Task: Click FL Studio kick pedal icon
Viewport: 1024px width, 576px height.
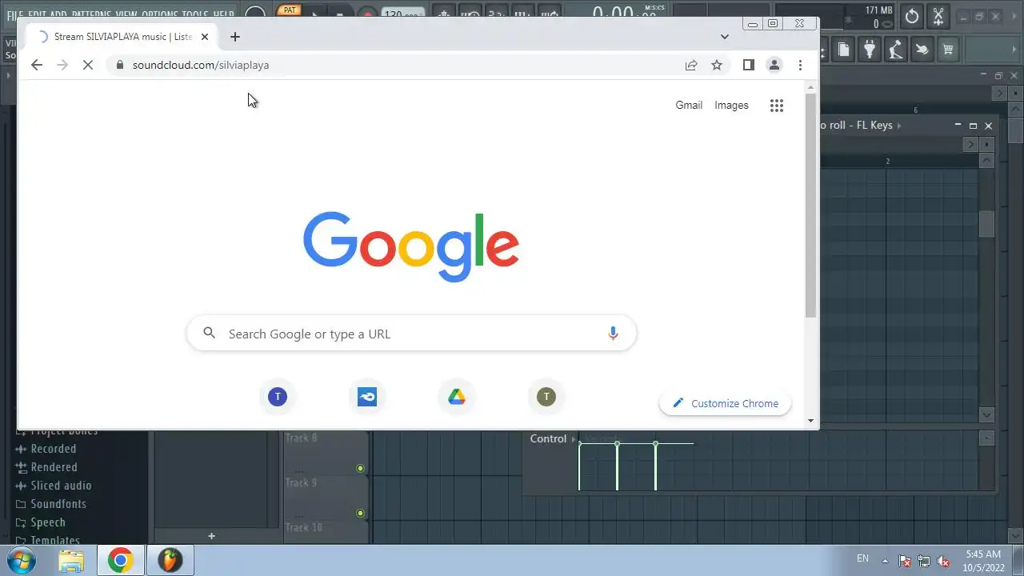Action: click(x=896, y=50)
